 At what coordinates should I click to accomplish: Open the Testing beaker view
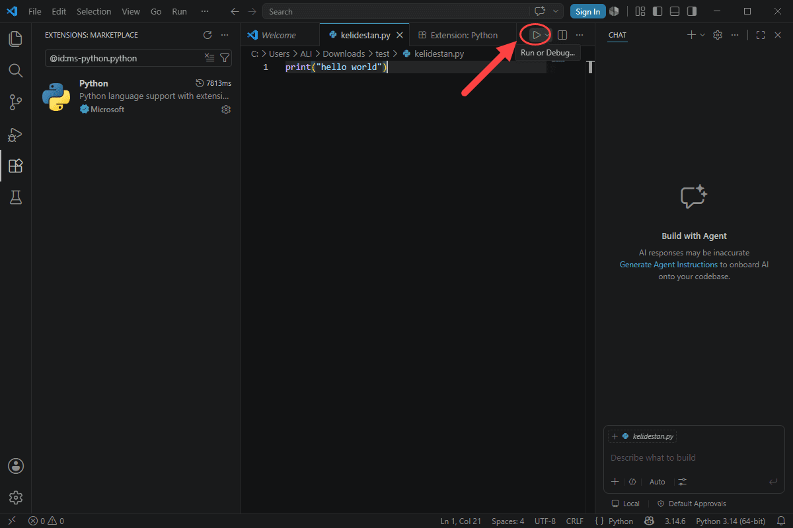tap(16, 197)
